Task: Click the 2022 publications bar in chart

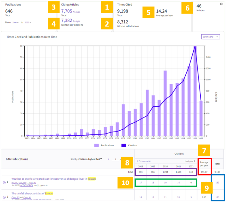Action: [201, 118]
